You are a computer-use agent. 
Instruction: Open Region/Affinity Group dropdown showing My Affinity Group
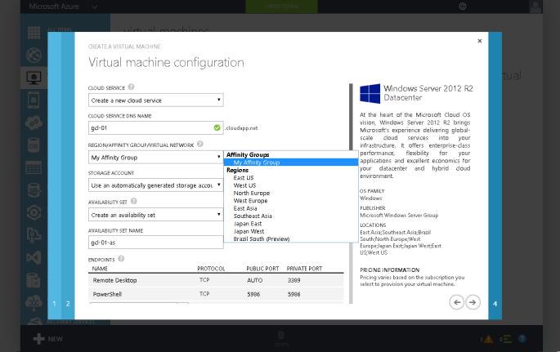pyautogui.click(x=155, y=158)
